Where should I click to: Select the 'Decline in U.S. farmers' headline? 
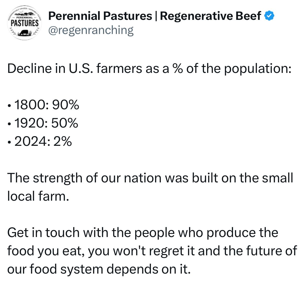(149, 69)
